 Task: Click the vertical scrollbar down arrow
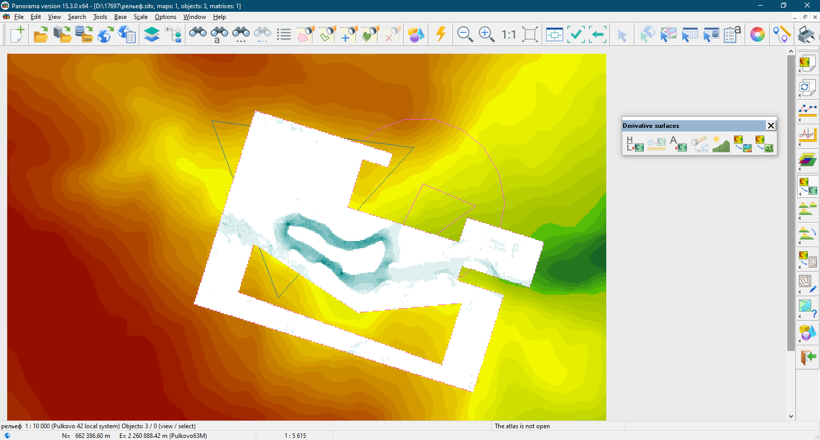(791, 416)
